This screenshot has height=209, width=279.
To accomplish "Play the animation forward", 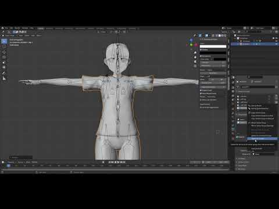I will [x=118, y=162].
